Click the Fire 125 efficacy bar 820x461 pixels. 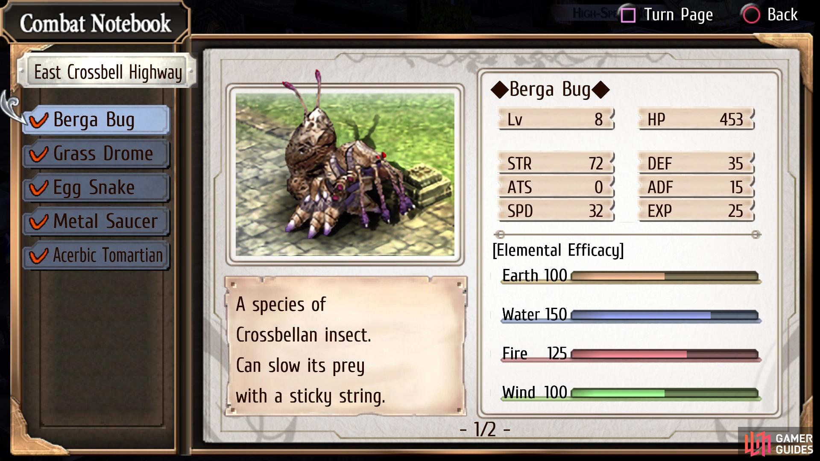pos(665,354)
